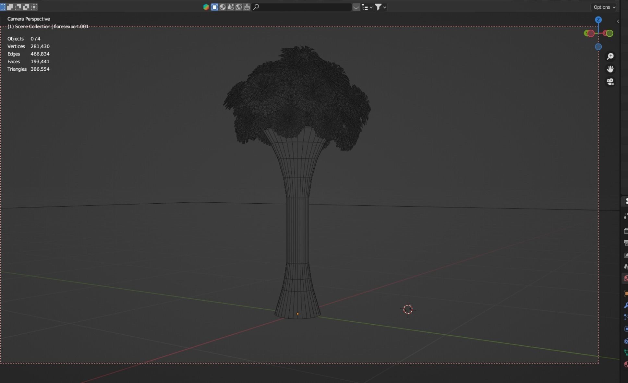Expand the sidebar with the small arrow
The height and width of the screenshot is (383, 628).
pos(618,21)
